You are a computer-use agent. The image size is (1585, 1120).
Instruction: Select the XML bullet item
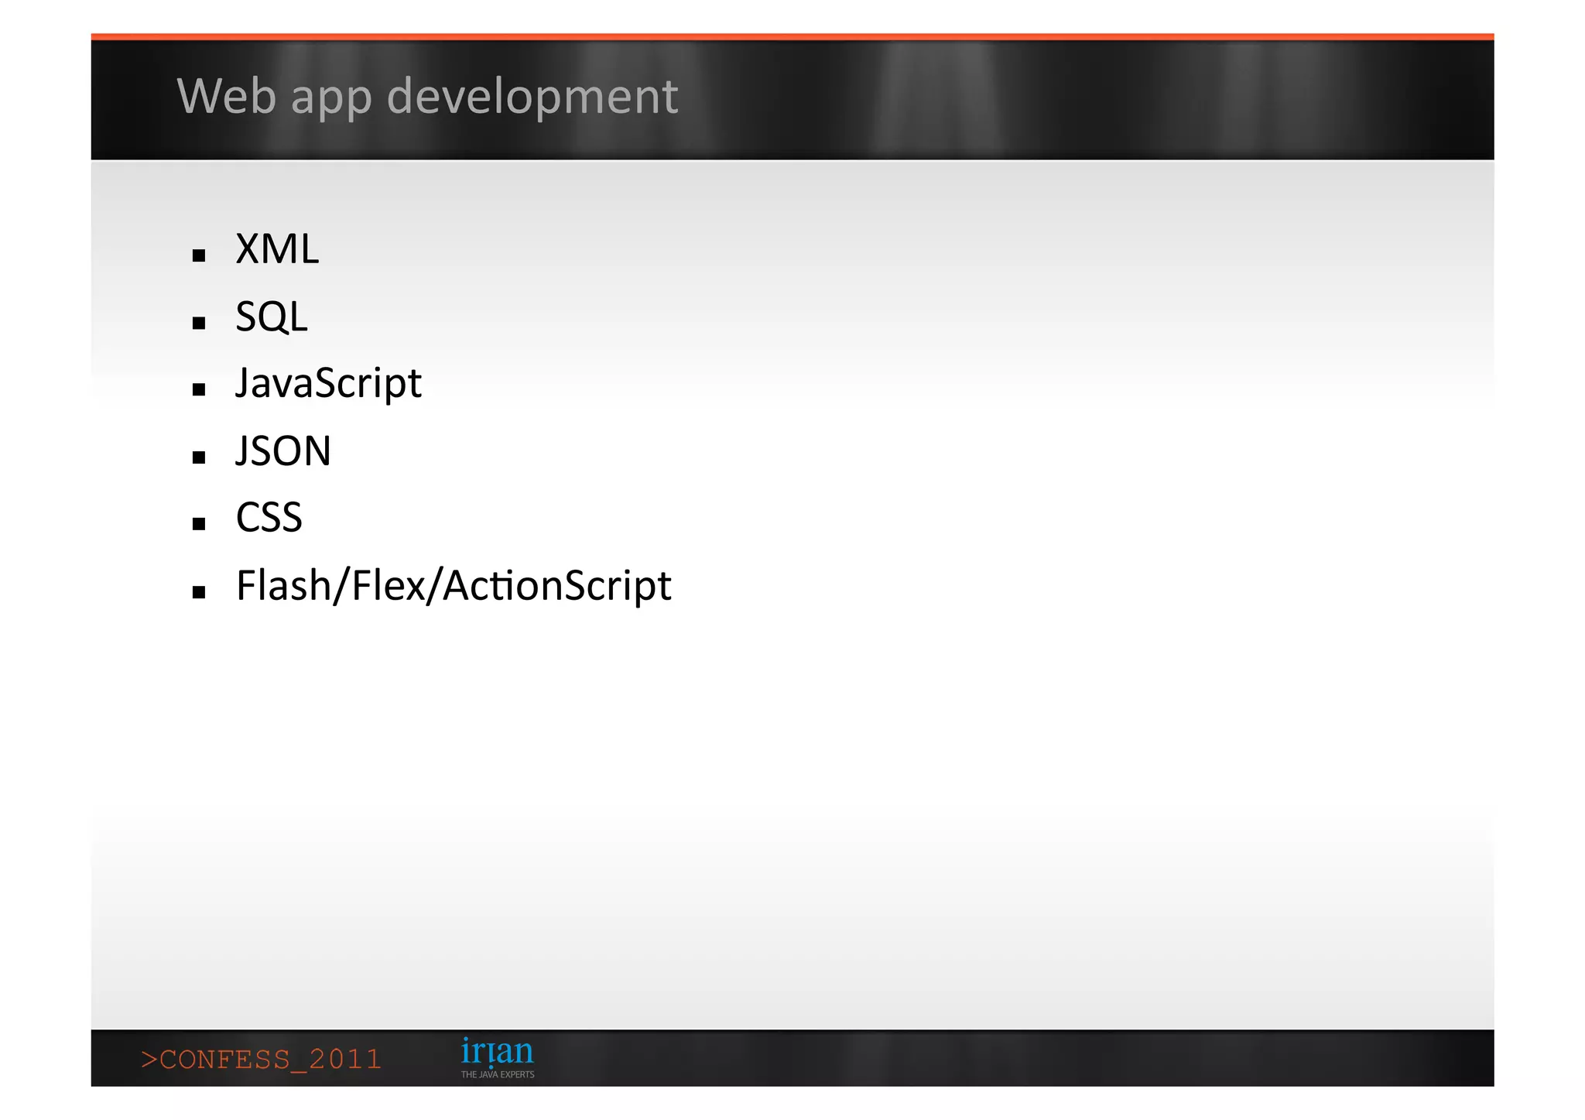point(277,249)
